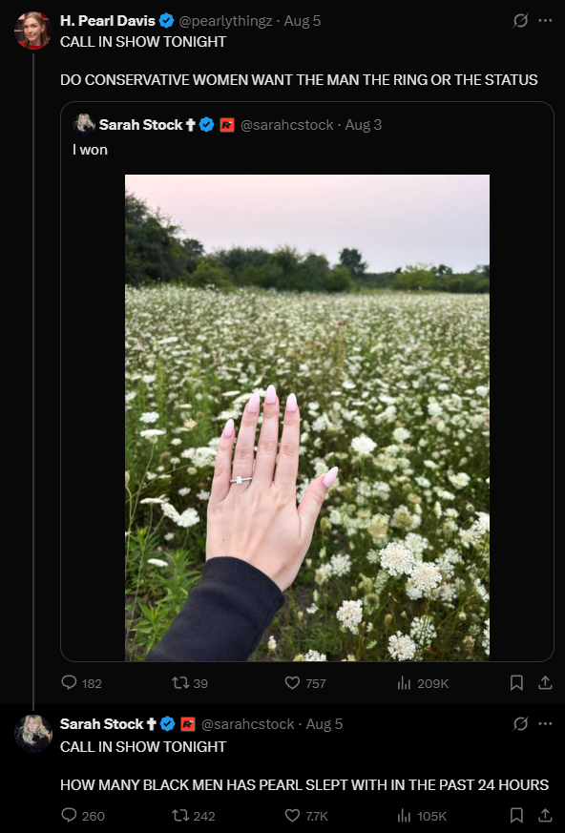Bookmark the H. Pearl Davis tweet
This screenshot has height=833, width=565.
[516, 682]
